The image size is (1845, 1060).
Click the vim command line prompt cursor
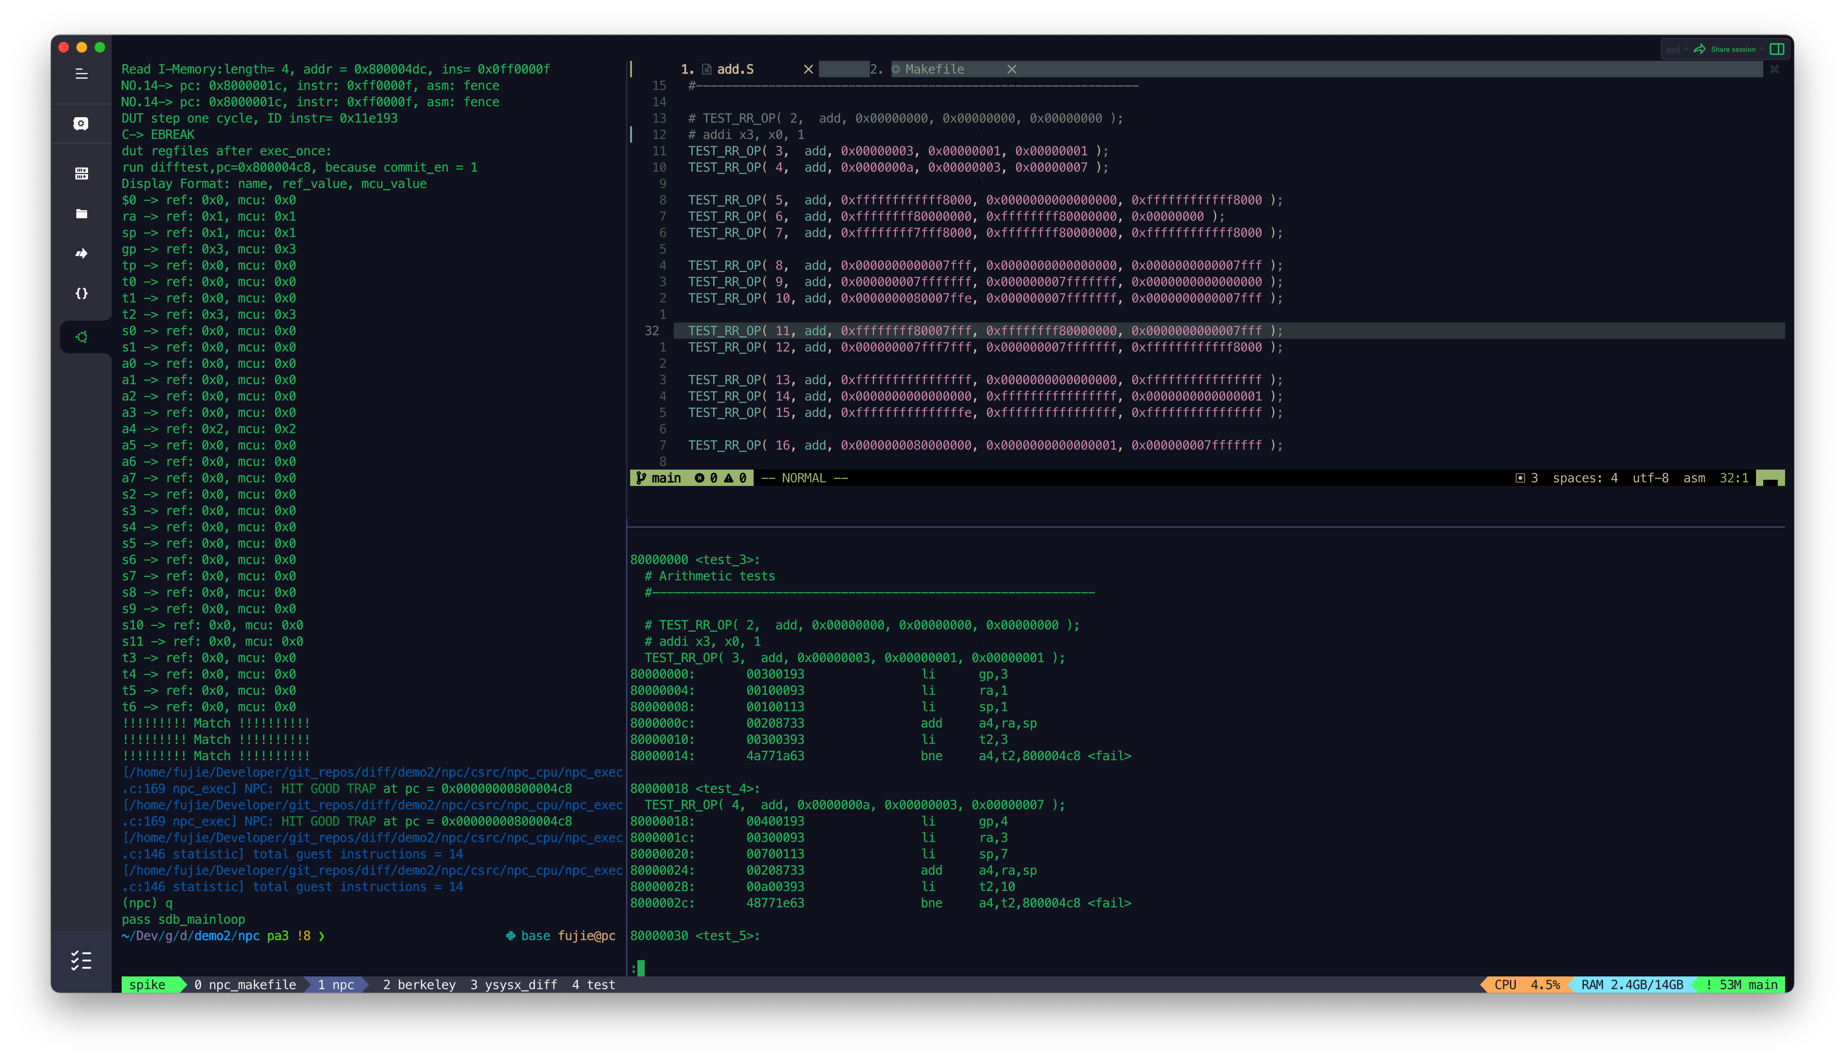pos(640,967)
